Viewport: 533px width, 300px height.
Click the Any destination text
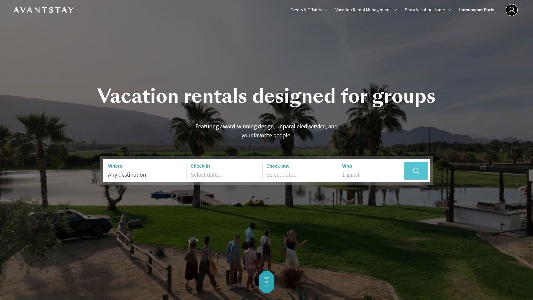click(127, 175)
